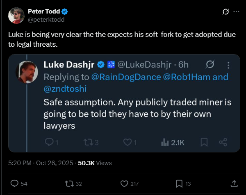Reply to Luke Dashjr's quoted post
The width and height of the screenshot is (246, 195).
pyautogui.click(x=49, y=142)
